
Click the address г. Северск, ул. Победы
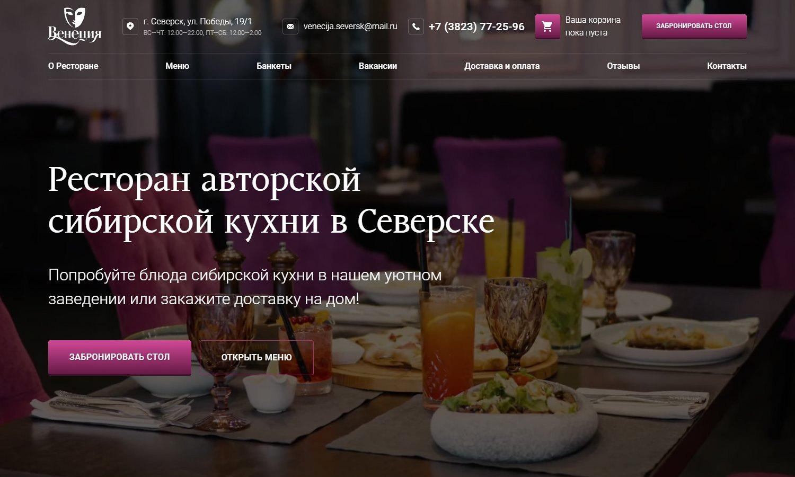198,22
